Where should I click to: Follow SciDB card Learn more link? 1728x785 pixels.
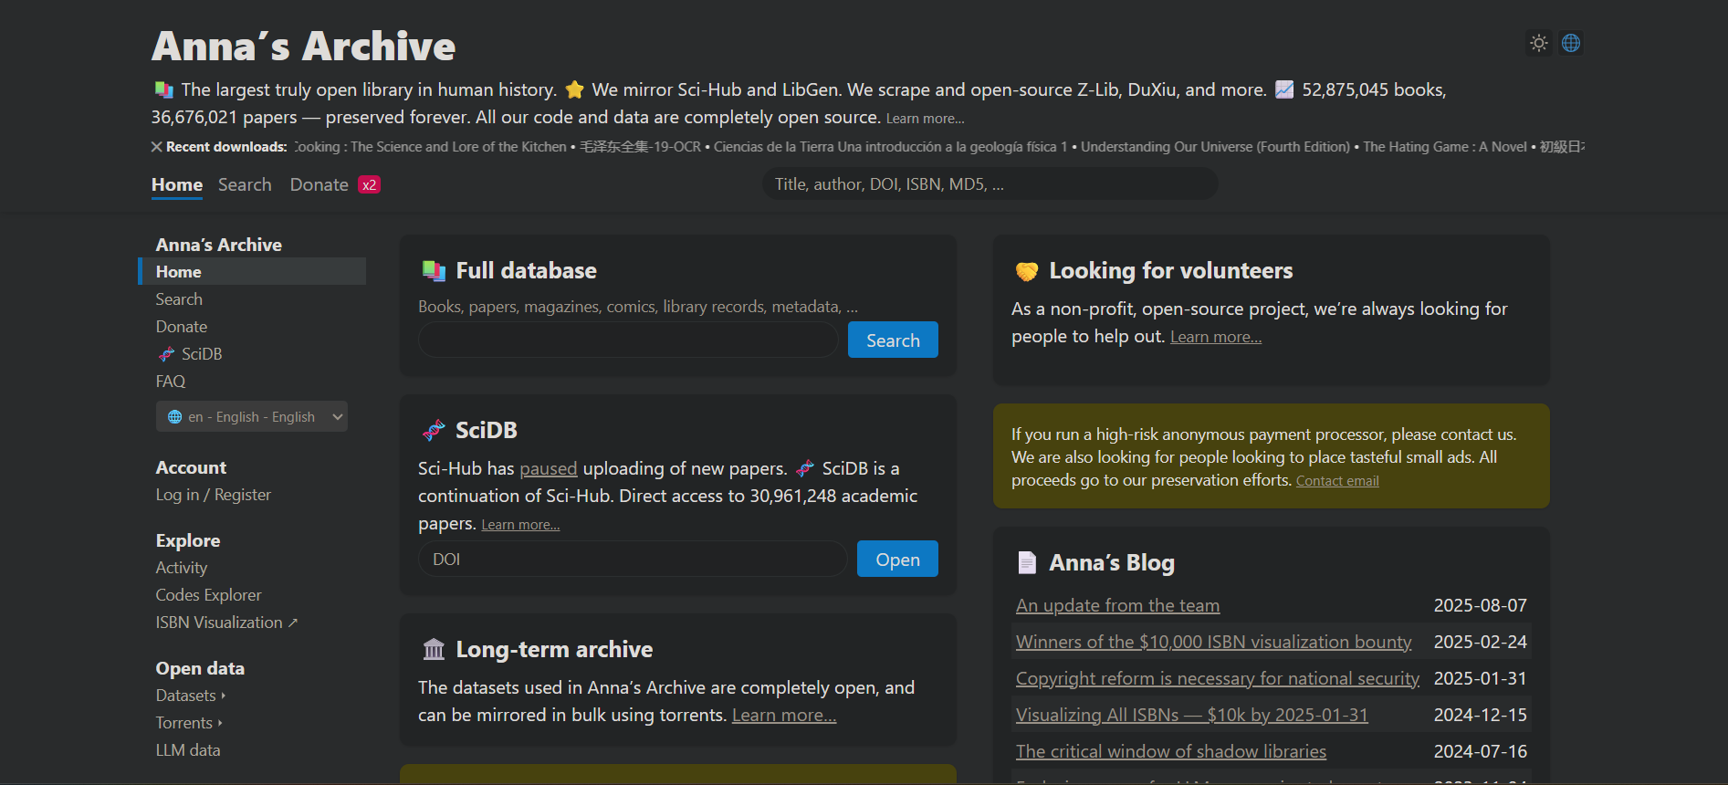pos(521,525)
